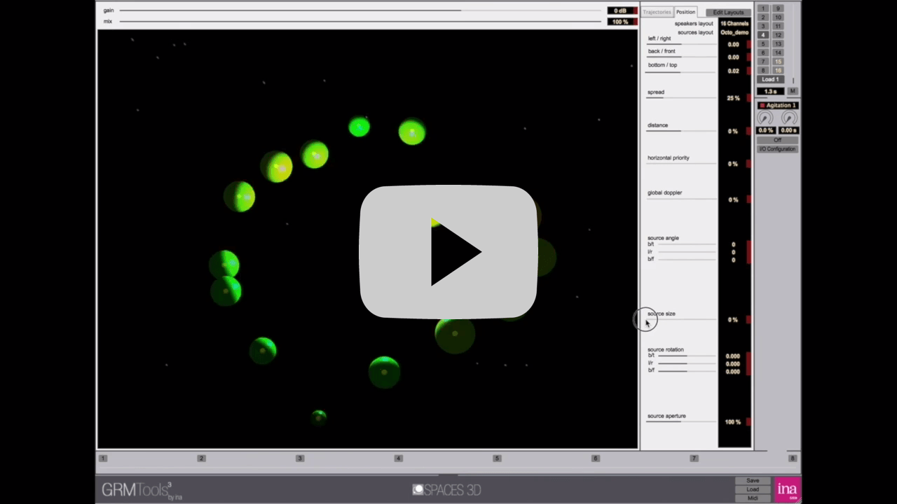Viewport: 897px width, 504px height.
Task: Select preset slot 4
Action: tap(763, 35)
